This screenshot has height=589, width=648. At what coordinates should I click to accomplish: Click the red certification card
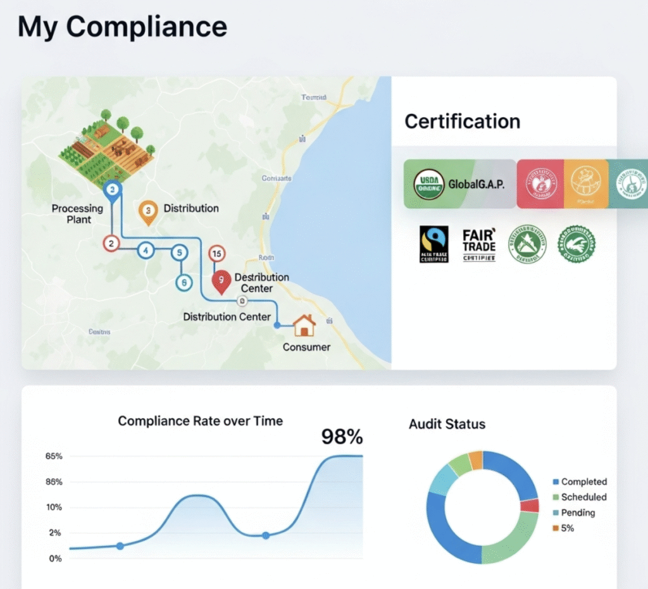(540, 184)
